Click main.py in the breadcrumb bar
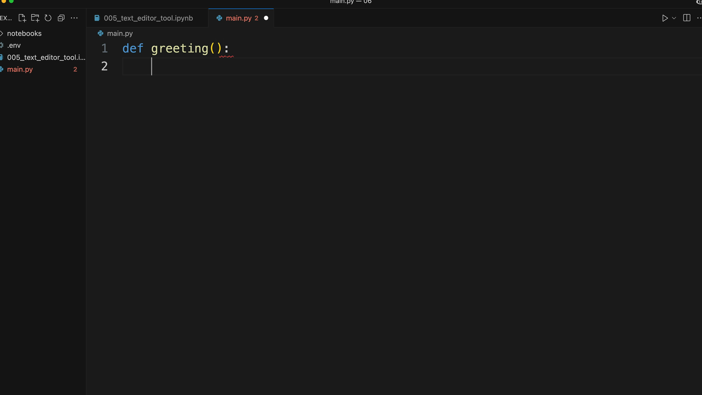The image size is (702, 395). [x=120, y=33]
